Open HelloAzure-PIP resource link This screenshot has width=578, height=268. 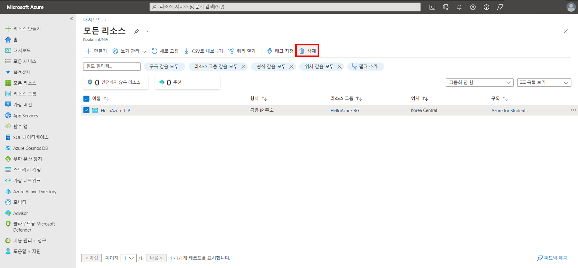click(116, 110)
